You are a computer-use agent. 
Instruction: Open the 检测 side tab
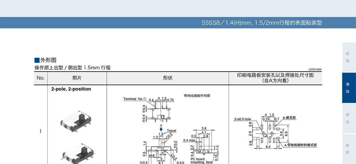point(349,57)
